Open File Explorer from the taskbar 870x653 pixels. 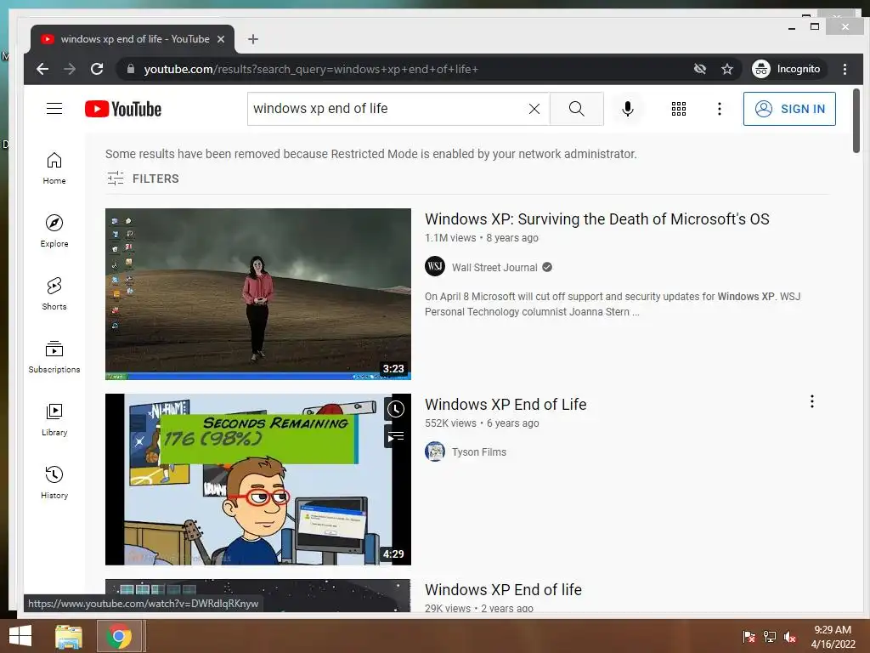[69, 636]
